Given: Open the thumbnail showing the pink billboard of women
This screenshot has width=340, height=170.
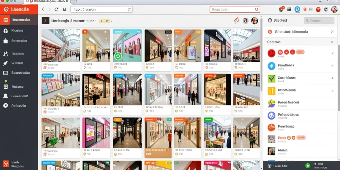Looking at the screenshot, I should point(127,45).
